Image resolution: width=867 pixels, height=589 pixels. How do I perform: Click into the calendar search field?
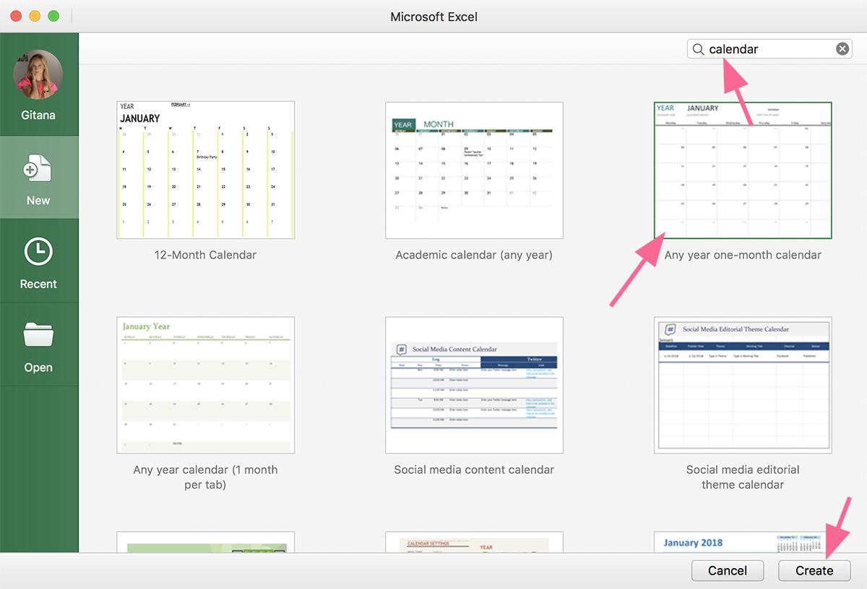point(769,49)
